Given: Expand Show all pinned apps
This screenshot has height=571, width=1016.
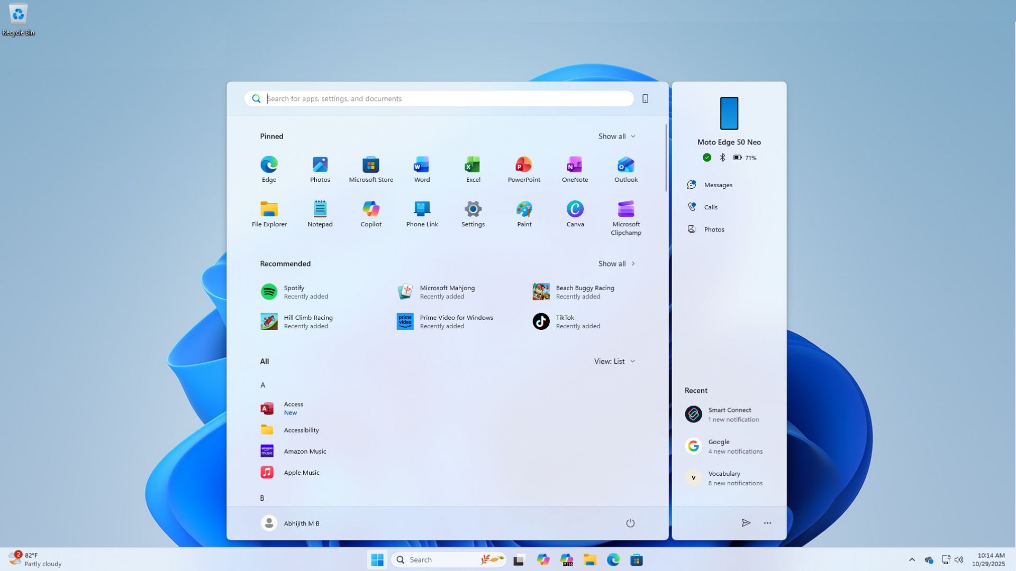Looking at the screenshot, I should 616,136.
